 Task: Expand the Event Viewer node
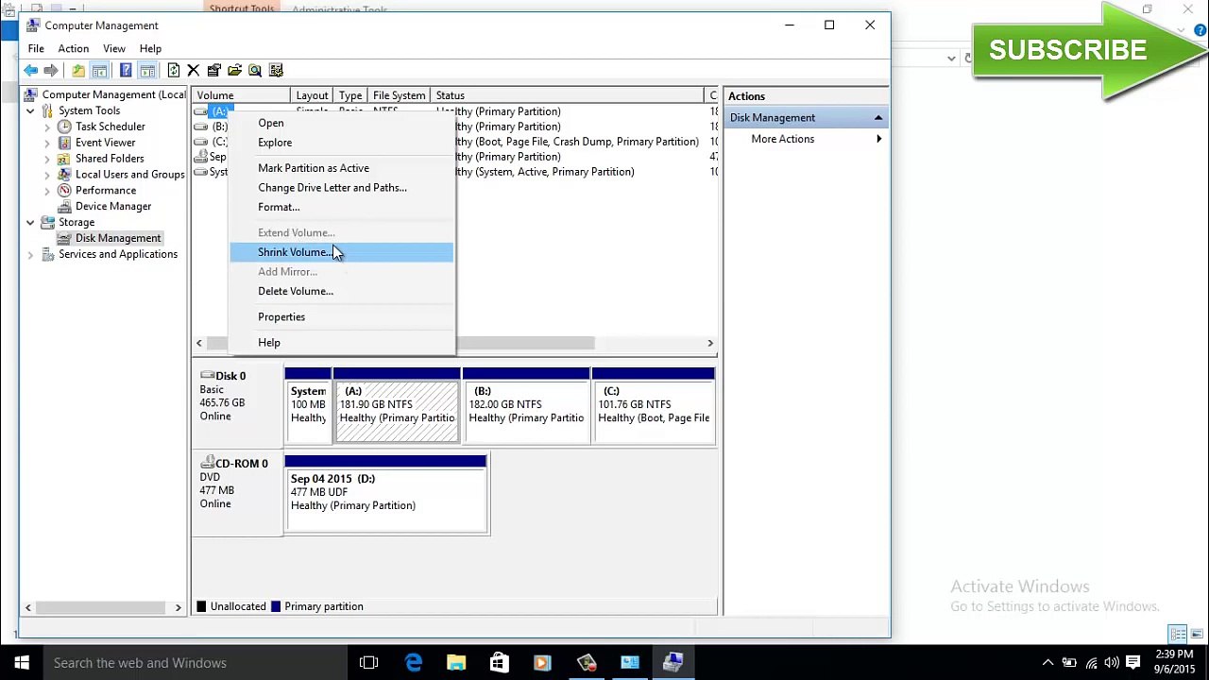(47, 143)
